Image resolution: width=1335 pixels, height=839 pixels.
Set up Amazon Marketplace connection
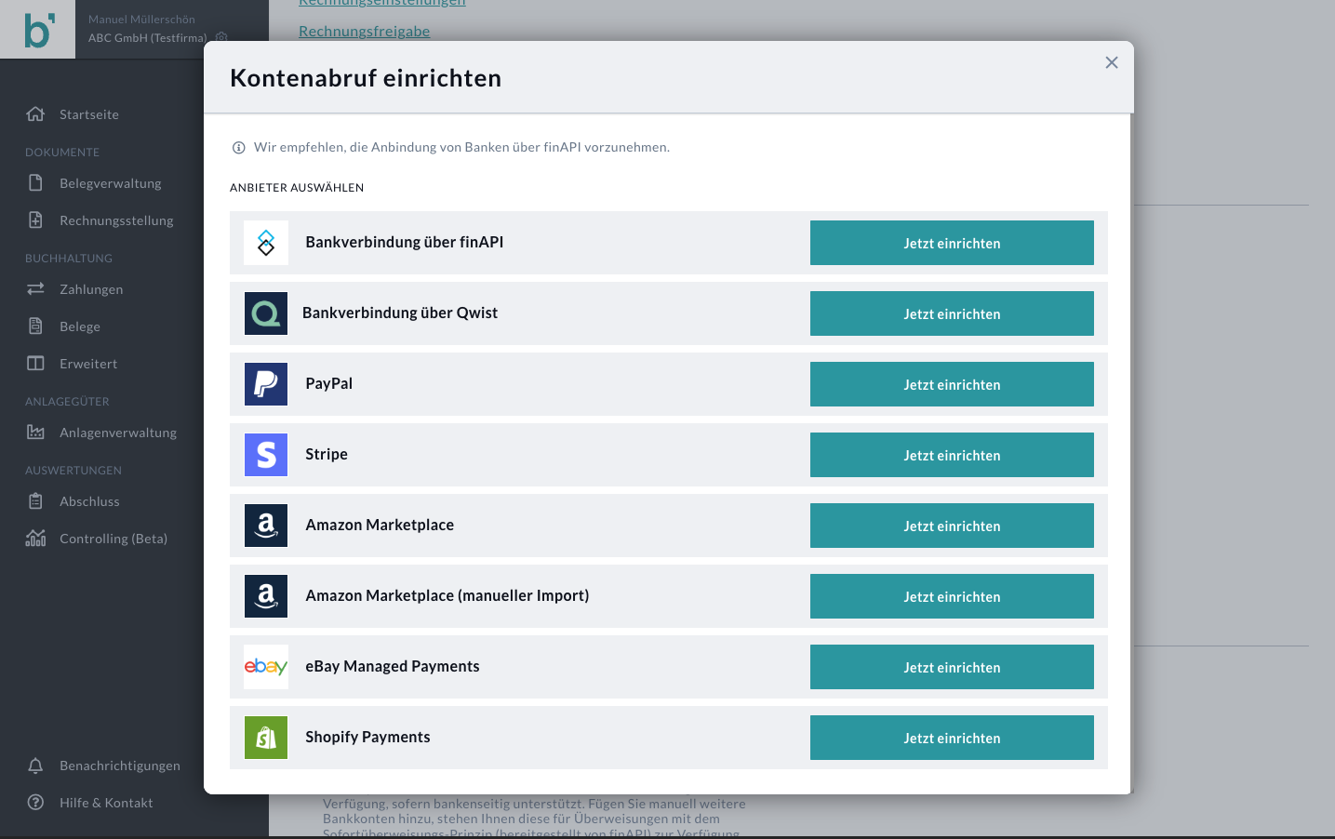pyautogui.click(x=952, y=526)
